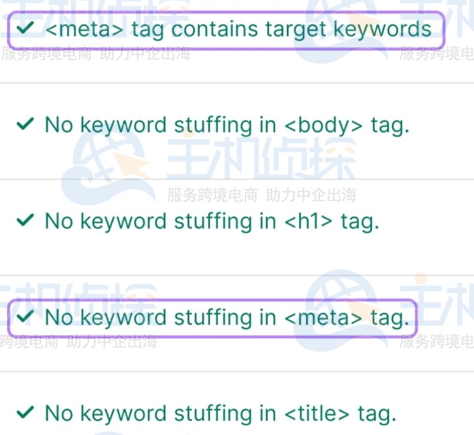Select the checkmark beside title tag stuffing
This screenshot has width=474, height=435.
25,412
